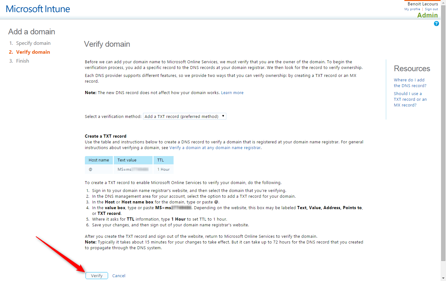Click the Host name column header
The width and height of the screenshot is (446, 281).
(99, 160)
